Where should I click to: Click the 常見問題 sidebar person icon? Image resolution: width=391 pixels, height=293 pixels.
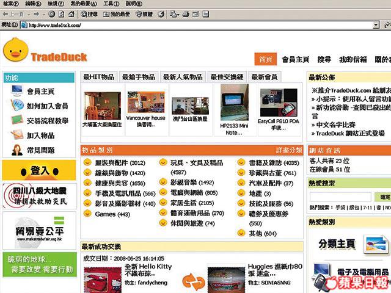(x=16, y=150)
